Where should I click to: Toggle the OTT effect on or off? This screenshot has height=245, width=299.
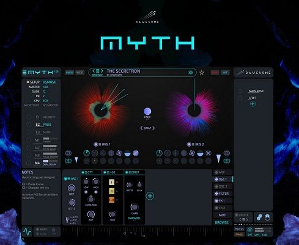tap(83, 172)
